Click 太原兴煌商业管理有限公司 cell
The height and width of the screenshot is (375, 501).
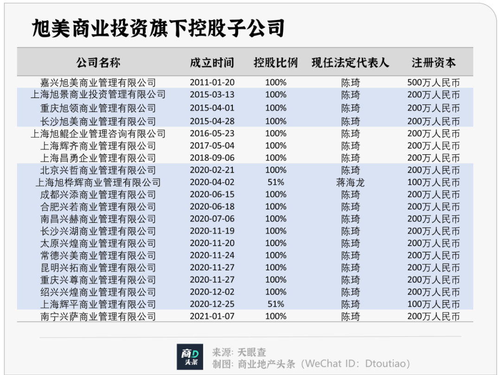98,243
